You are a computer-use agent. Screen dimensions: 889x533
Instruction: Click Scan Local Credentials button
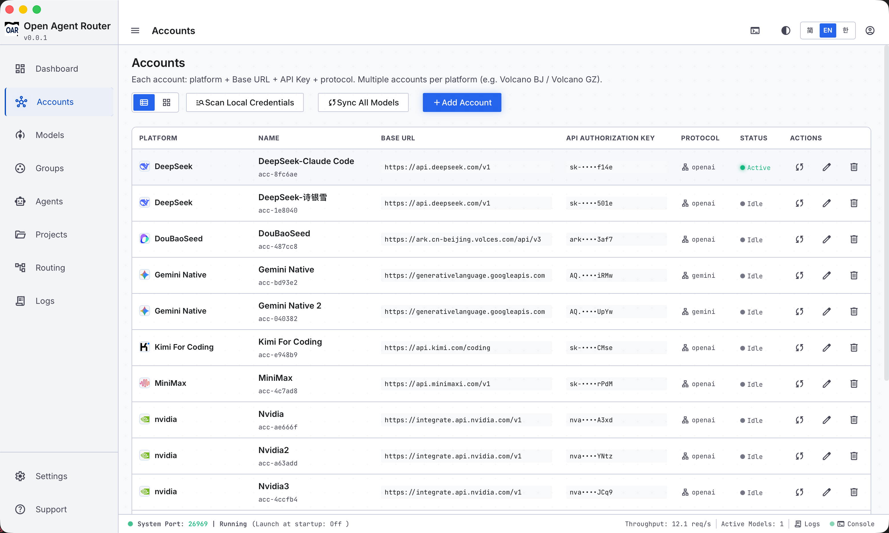point(245,103)
